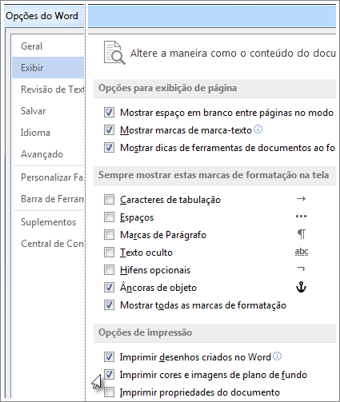
Task: Click the tab arrow symbol
Action: click(x=301, y=199)
